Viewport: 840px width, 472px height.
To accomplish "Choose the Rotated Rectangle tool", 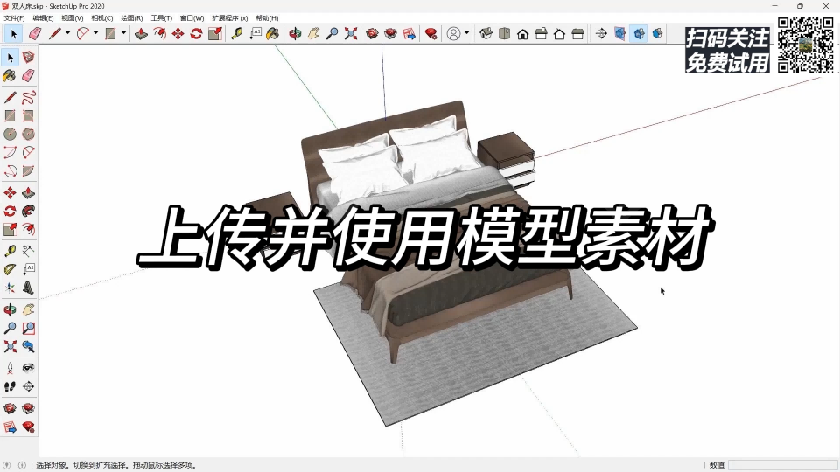I will (28, 115).
